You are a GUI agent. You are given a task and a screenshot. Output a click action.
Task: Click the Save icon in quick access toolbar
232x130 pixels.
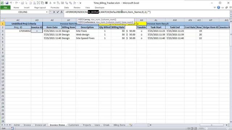[x=7, y=3]
